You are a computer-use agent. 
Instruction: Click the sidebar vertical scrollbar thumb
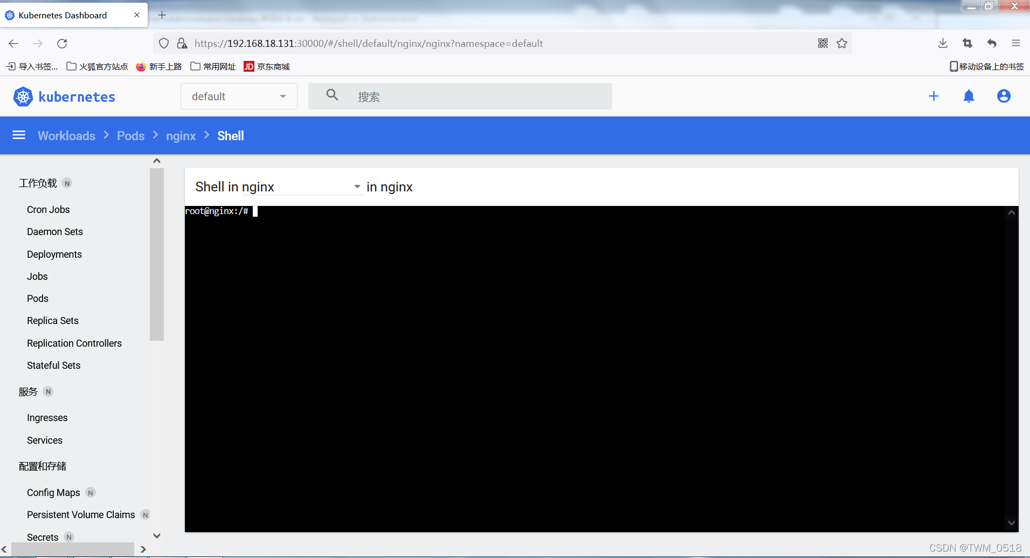point(157,254)
